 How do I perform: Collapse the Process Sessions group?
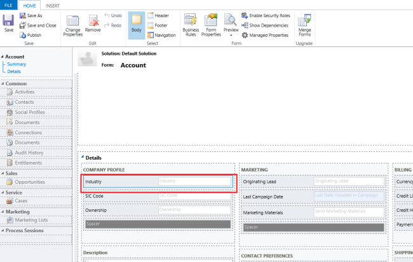(3, 230)
